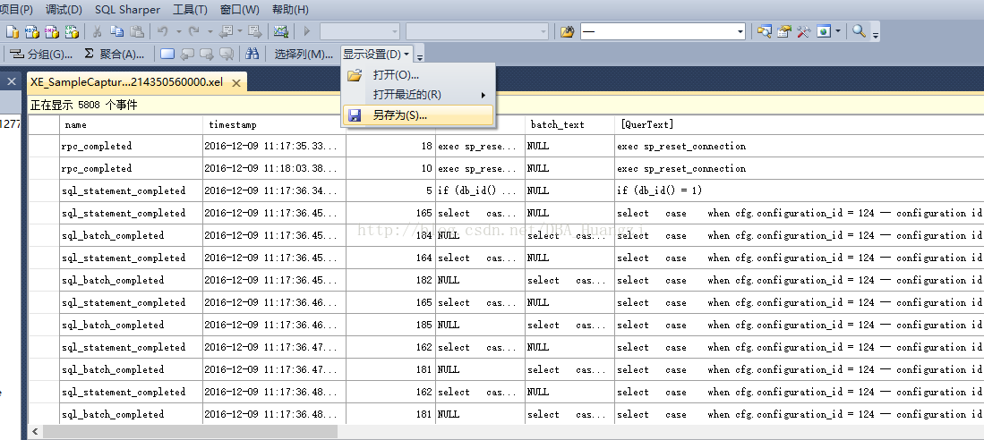The width and height of the screenshot is (984, 440).
Task: Open the disabled solution configurations combo box
Action: (360, 31)
